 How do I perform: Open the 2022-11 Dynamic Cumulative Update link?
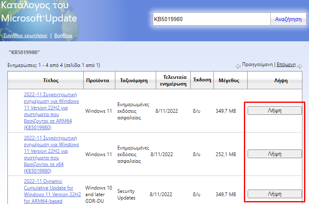52,191
